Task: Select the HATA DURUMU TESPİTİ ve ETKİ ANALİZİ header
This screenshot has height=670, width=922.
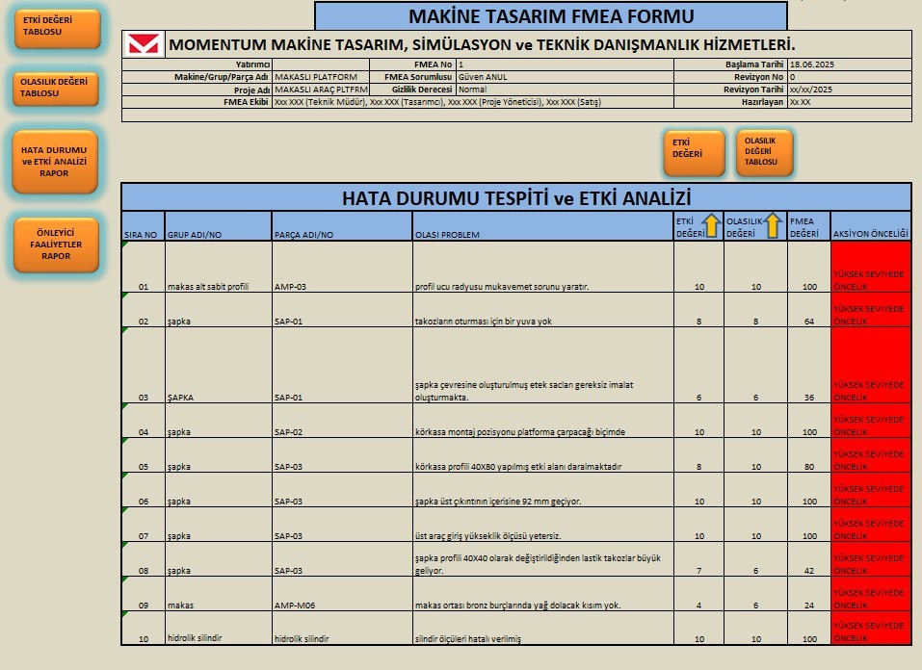Action: click(516, 197)
